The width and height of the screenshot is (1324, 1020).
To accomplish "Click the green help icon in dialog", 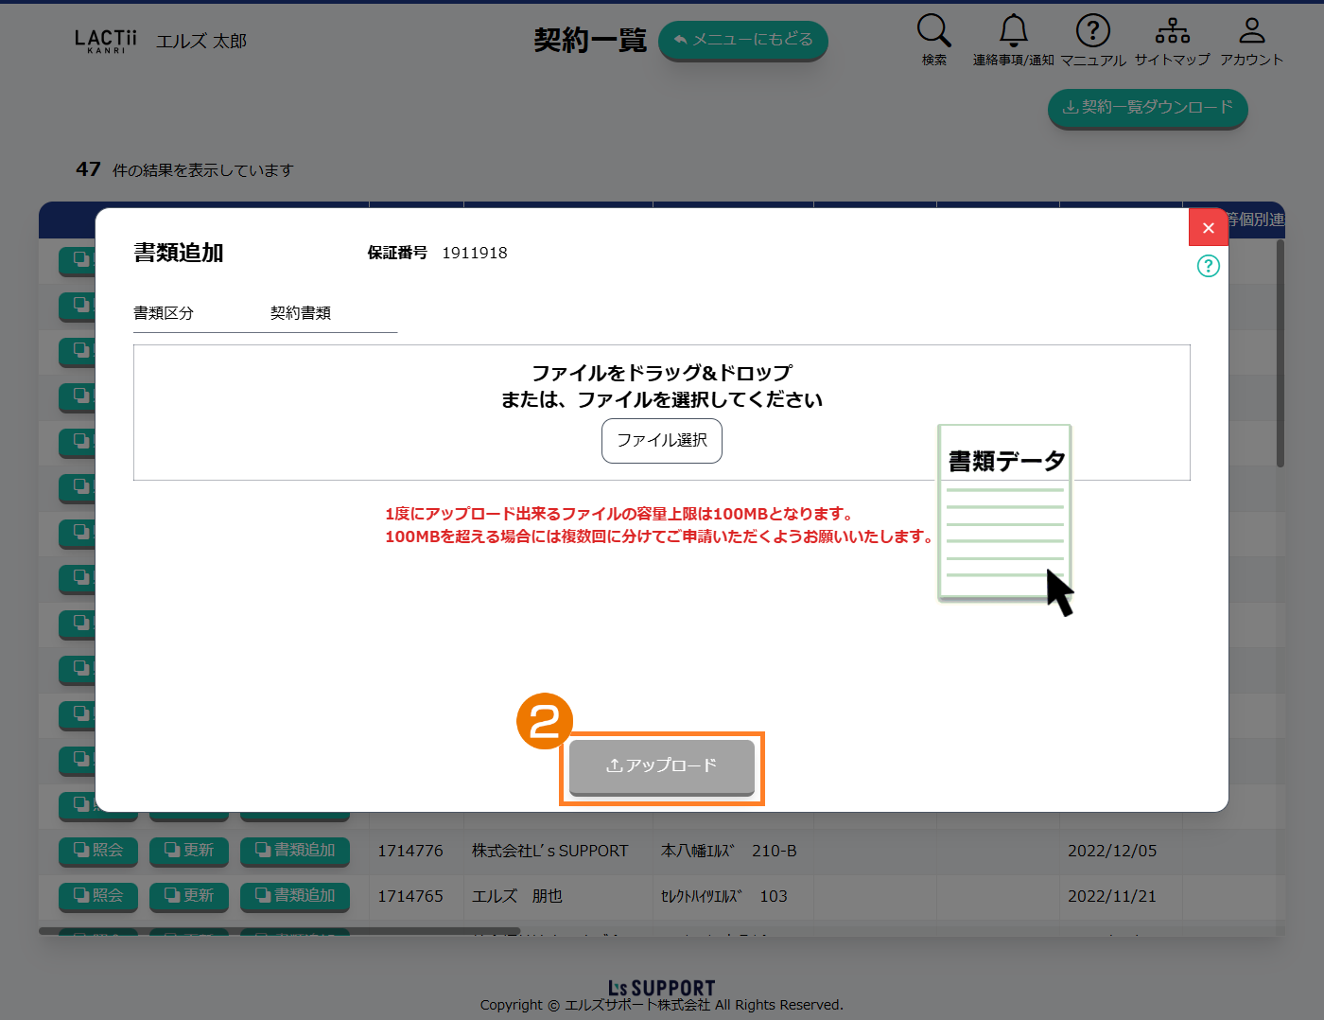I will point(1208,266).
